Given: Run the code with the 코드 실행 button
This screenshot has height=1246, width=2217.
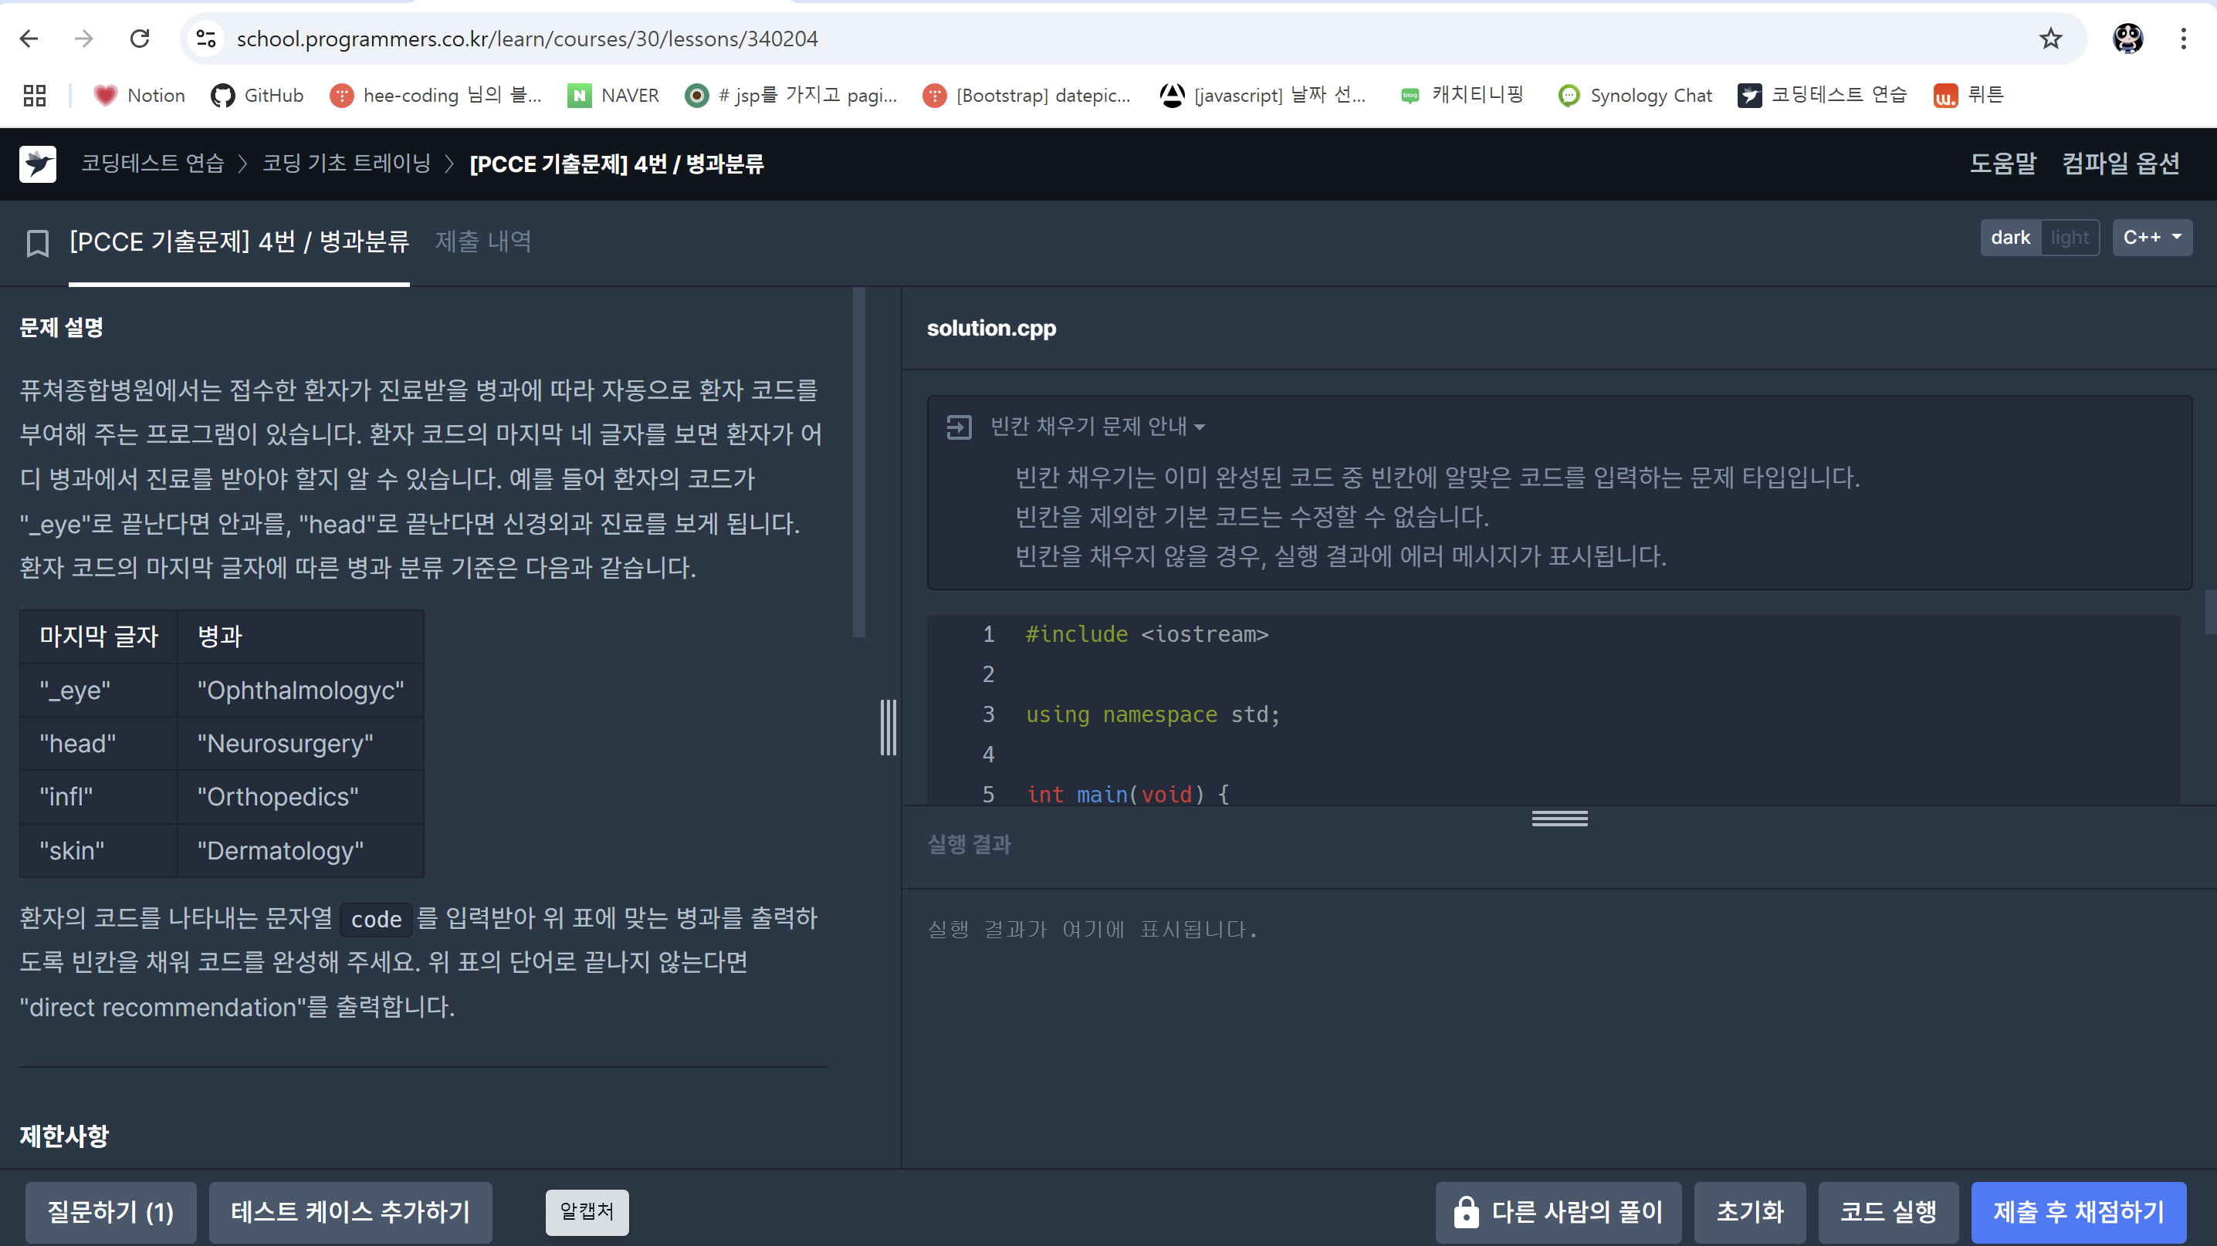Looking at the screenshot, I should click(x=1888, y=1211).
